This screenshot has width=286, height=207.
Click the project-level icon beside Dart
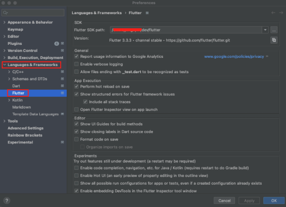click(x=62, y=86)
